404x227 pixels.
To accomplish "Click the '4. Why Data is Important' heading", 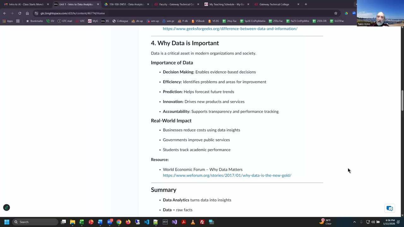I will [185, 43].
